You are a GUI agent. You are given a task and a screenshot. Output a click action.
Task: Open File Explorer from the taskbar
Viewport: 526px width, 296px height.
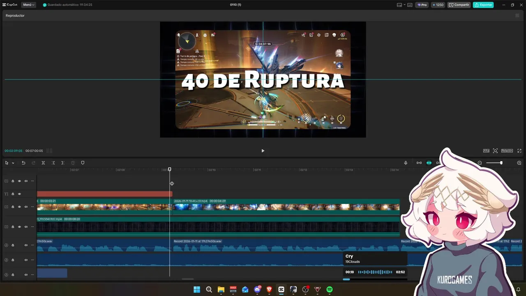(221, 289)
